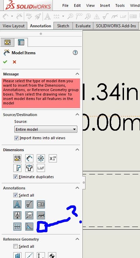Open the Source 'Entire model' dropdown

pos(46,129)
